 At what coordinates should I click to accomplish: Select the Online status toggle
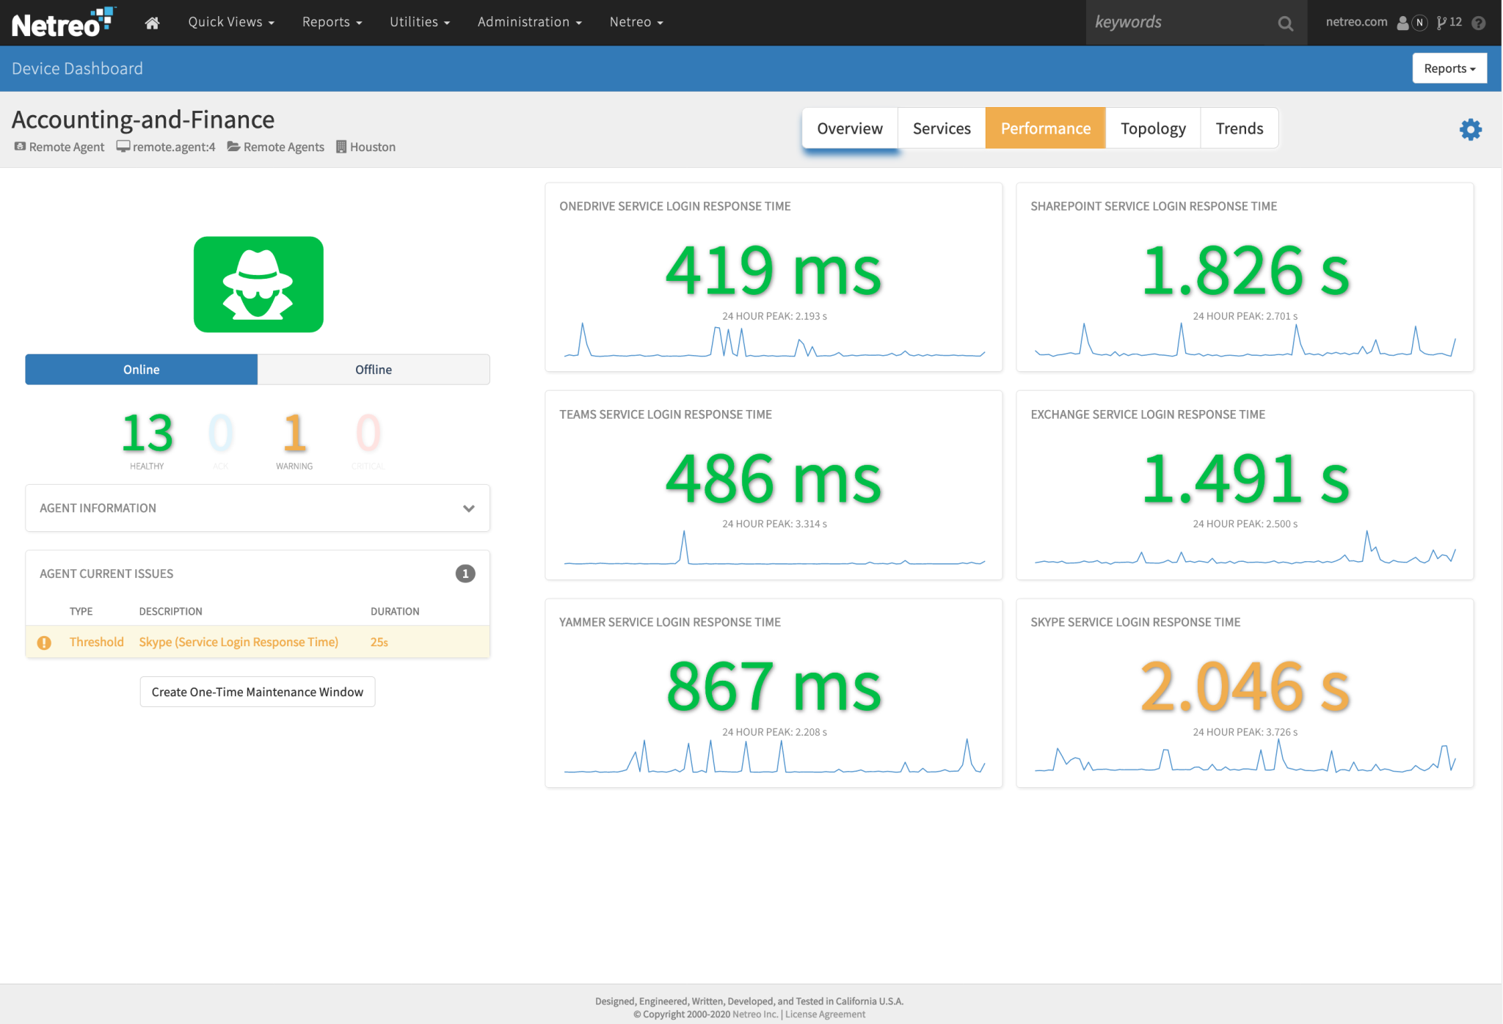pos(141,369)
